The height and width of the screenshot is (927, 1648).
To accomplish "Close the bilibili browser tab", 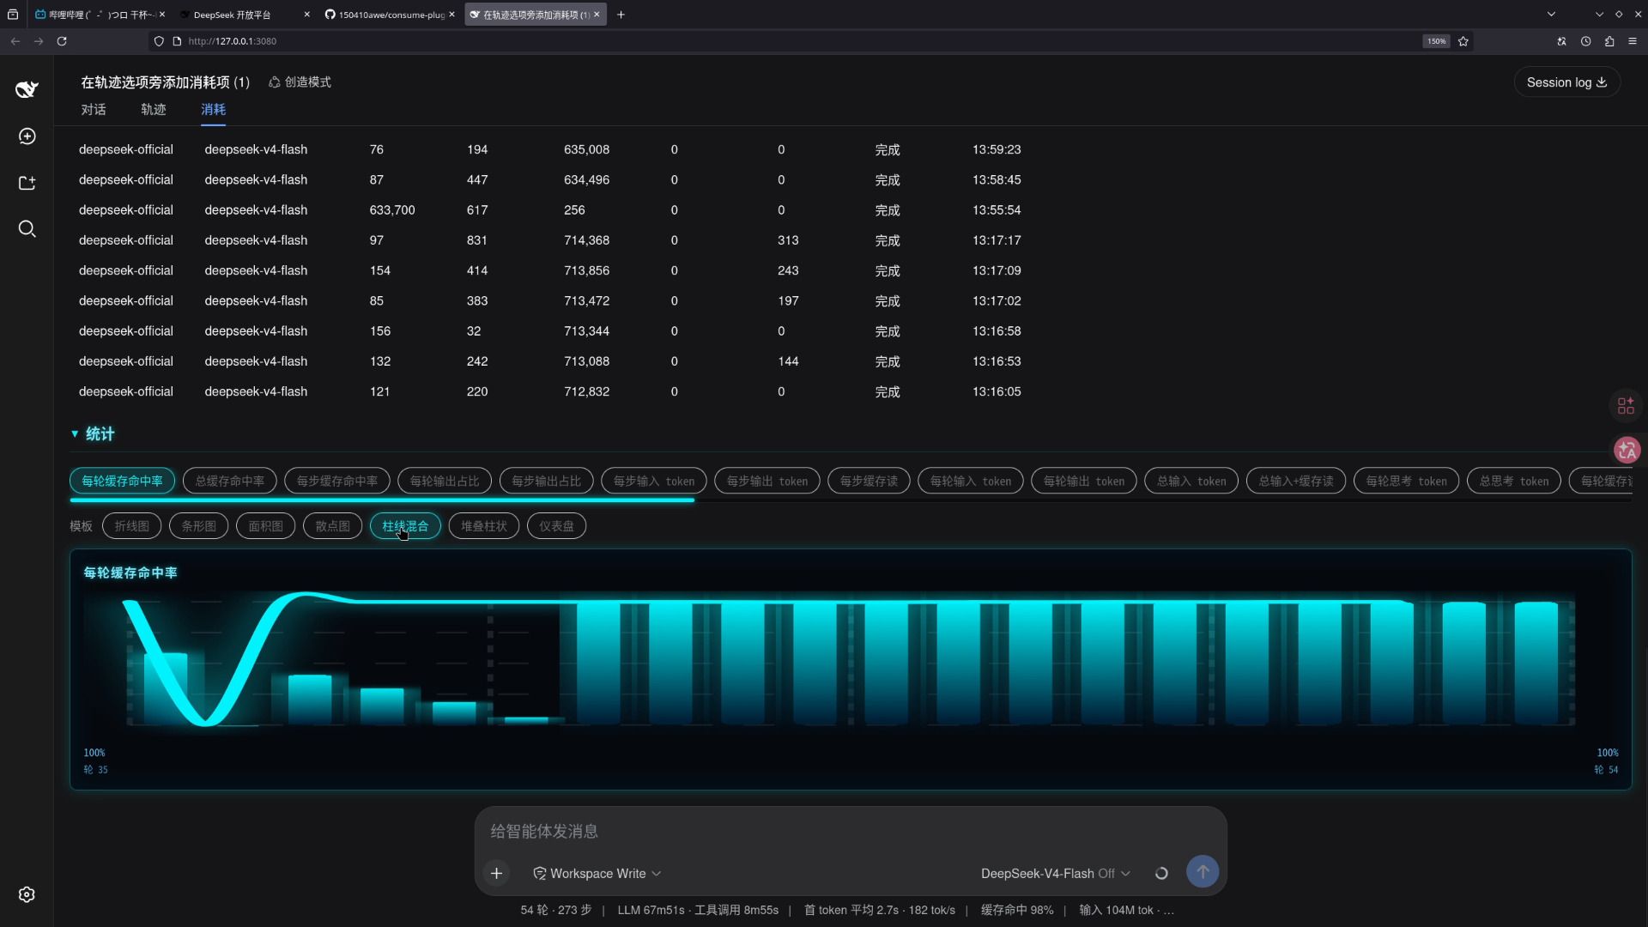I will pos(162,15).
